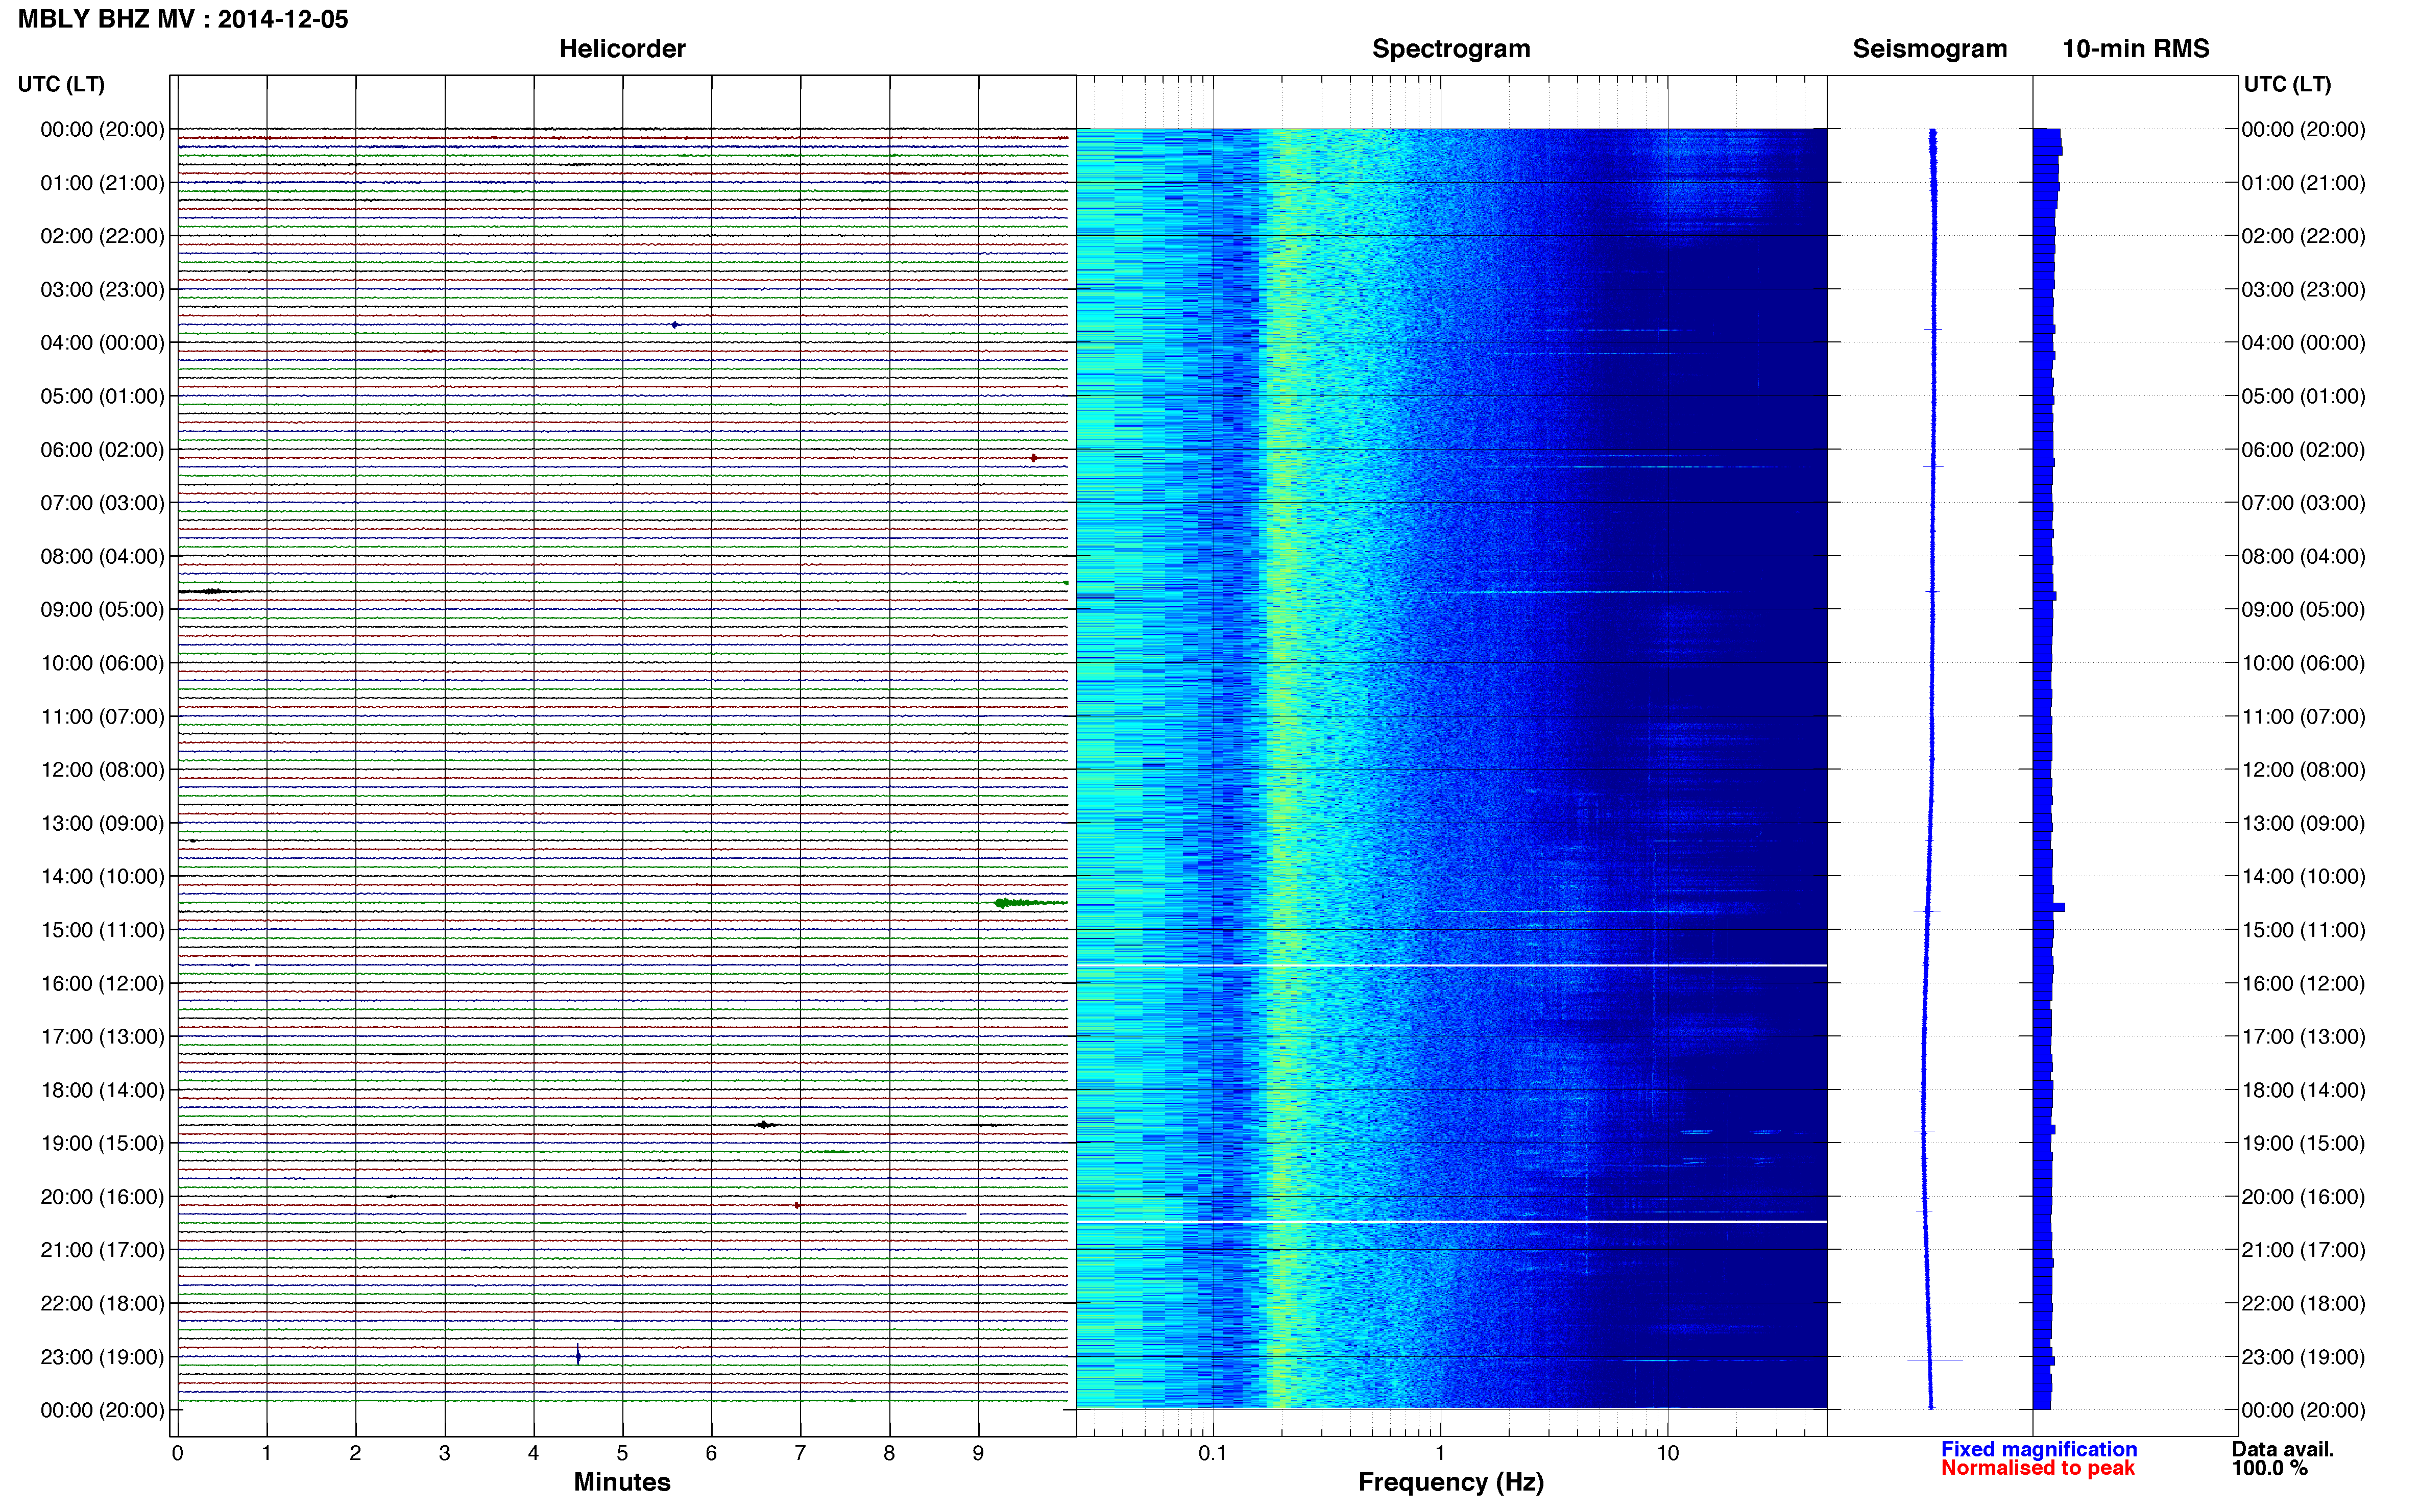This screenshot has width=2420, height=1512.
Task: Click the black event near minute 6.6 on the 18:40 trace
Action: (765, 1125)
